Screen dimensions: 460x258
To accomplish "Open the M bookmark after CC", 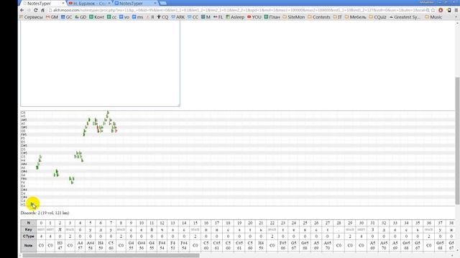I will click(x=206, y=17).
